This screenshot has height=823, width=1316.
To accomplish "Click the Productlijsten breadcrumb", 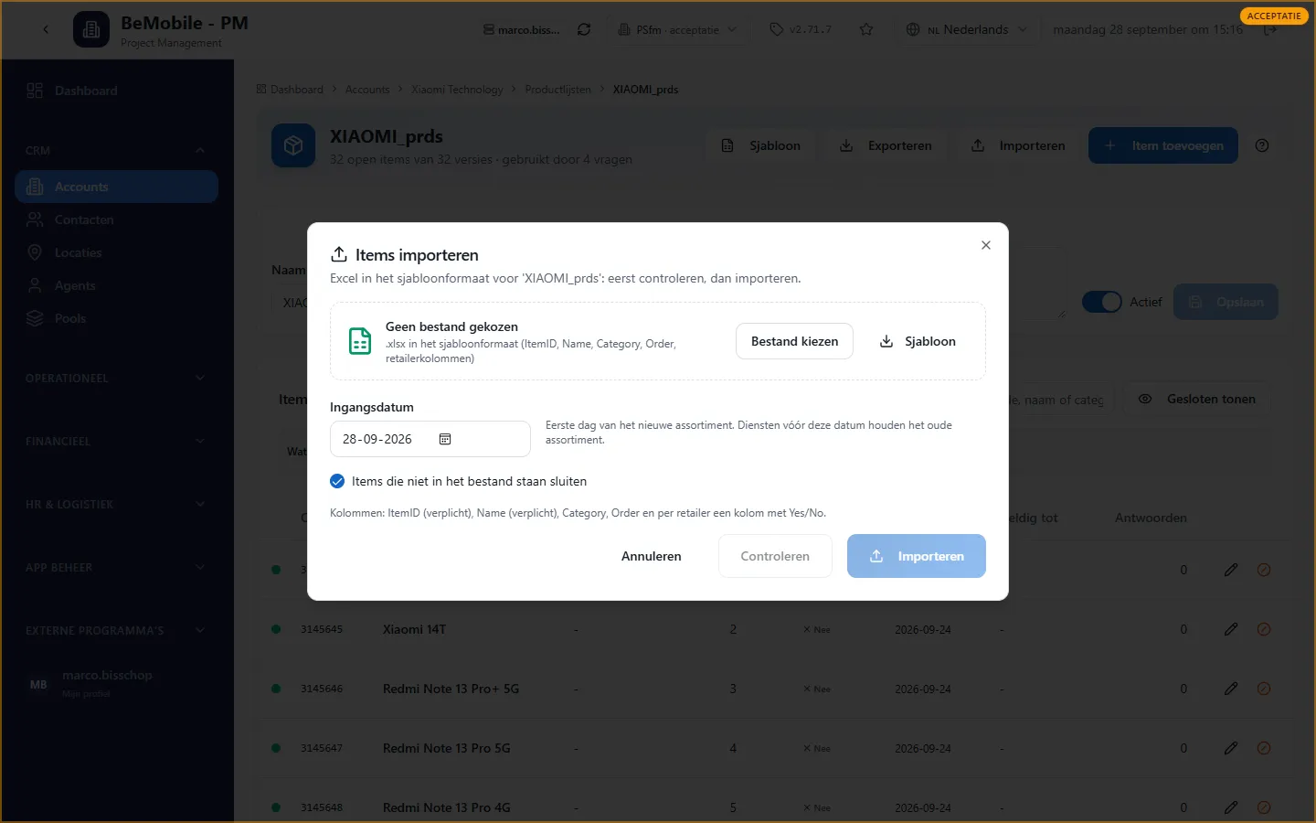I will click(x=557, y=90).
